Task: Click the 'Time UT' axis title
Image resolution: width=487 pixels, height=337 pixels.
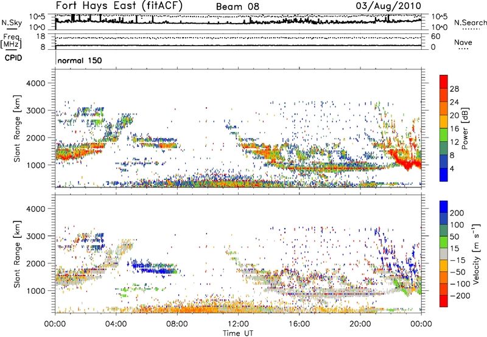Action: click(x=238, y=333)
